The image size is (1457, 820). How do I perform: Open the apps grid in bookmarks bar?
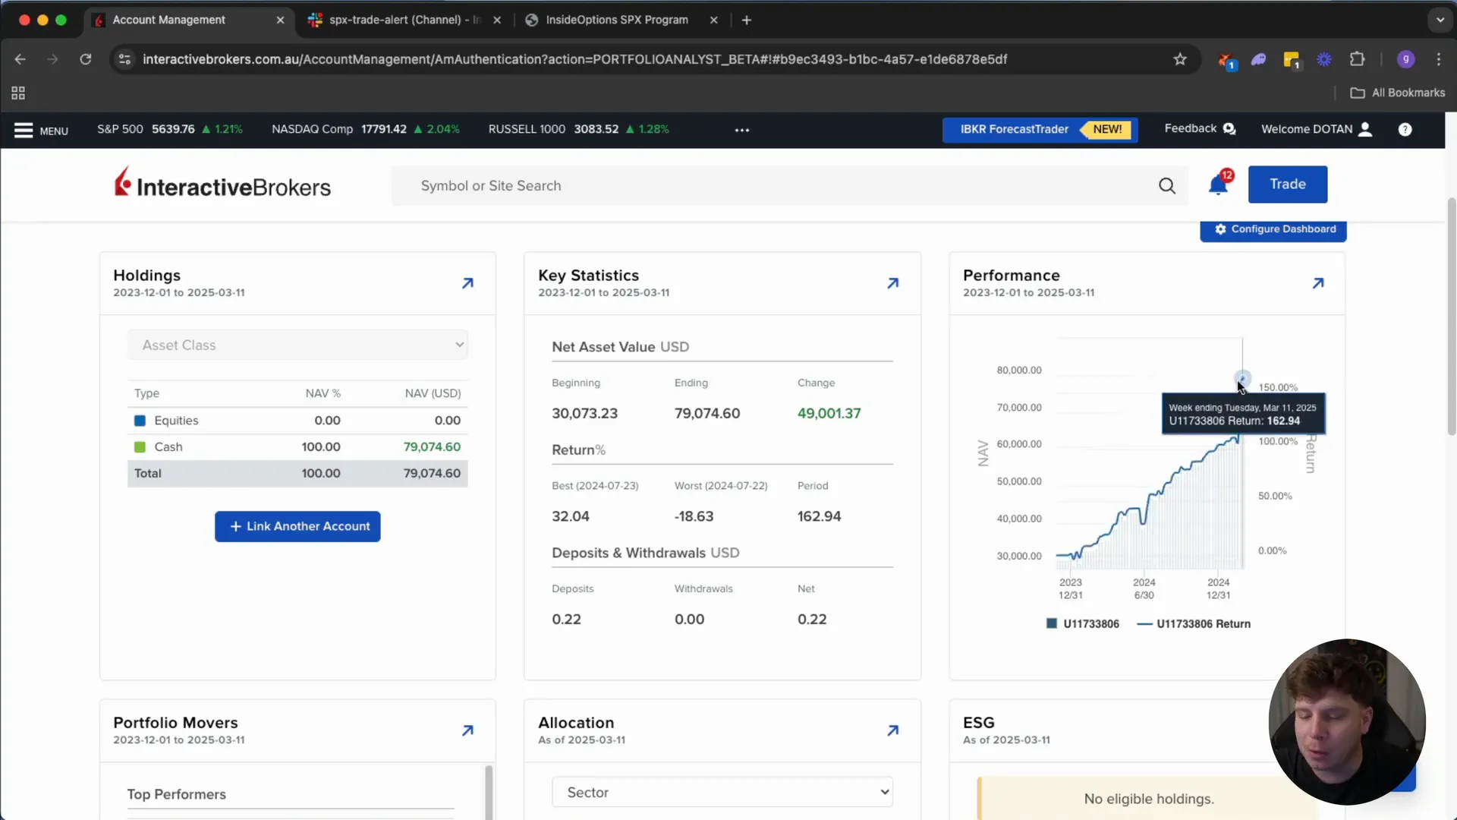tap(18, 93)
